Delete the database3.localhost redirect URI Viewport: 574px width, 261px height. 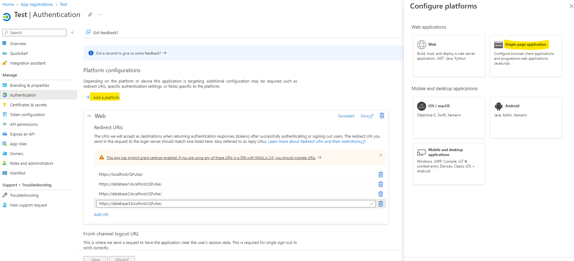point(380,204)
